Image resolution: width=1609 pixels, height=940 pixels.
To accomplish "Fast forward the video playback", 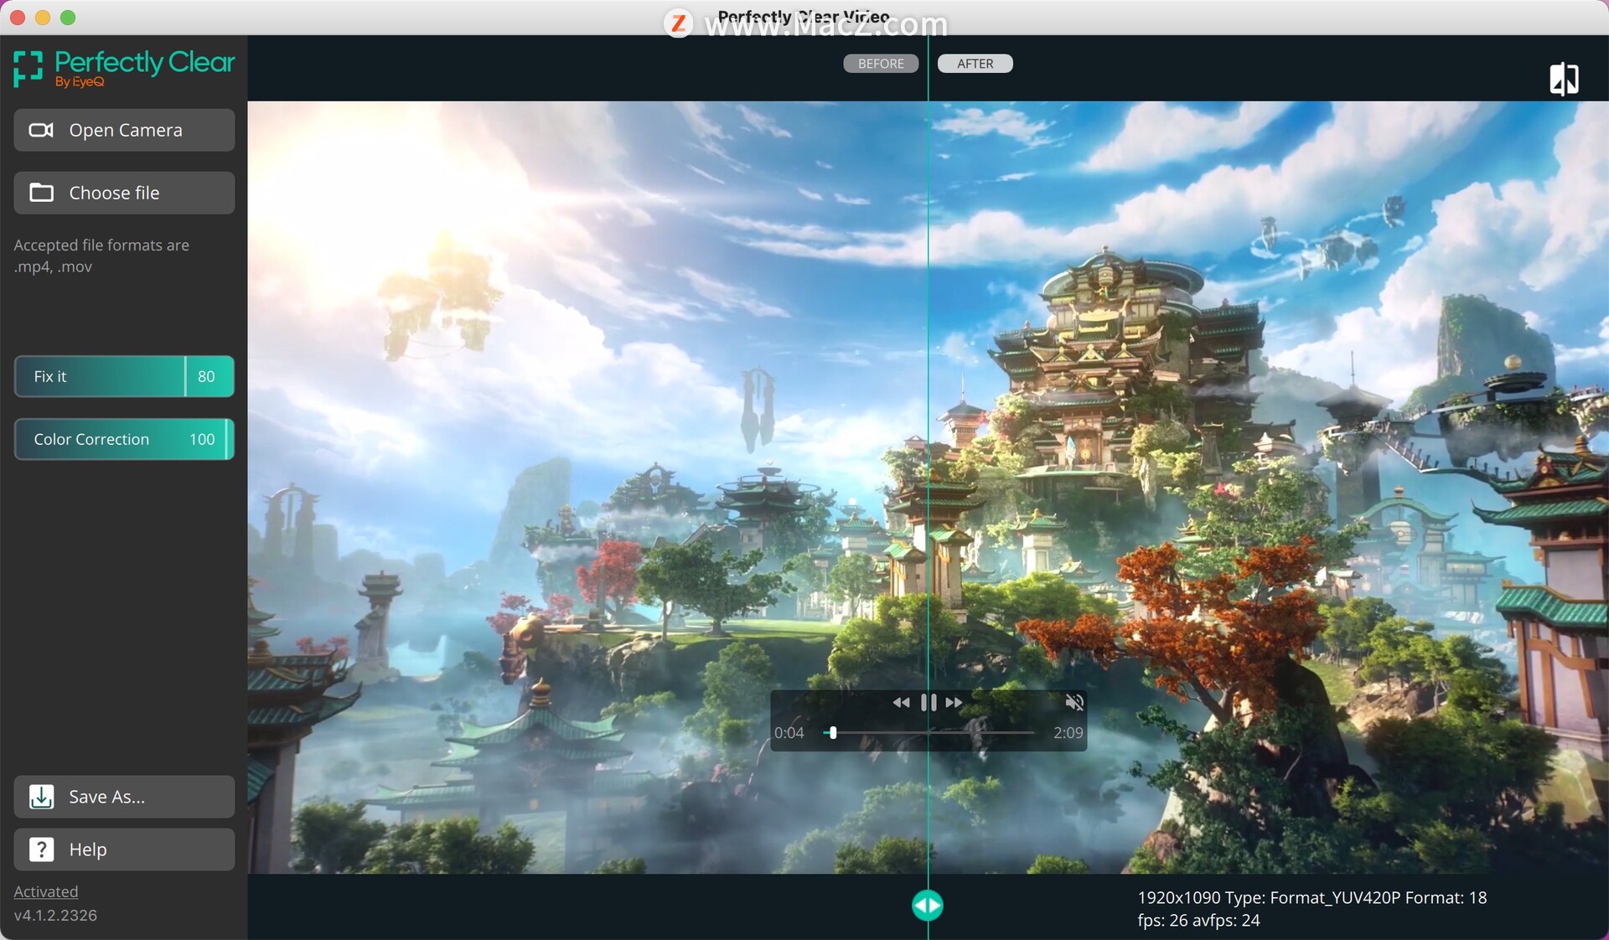I will click(955, 702).
